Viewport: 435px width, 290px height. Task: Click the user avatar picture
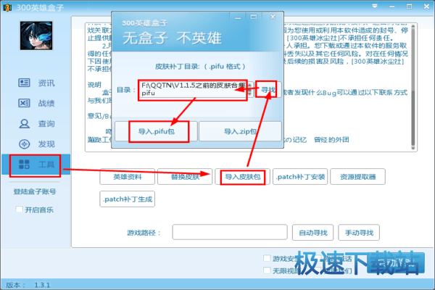[36, 36]
